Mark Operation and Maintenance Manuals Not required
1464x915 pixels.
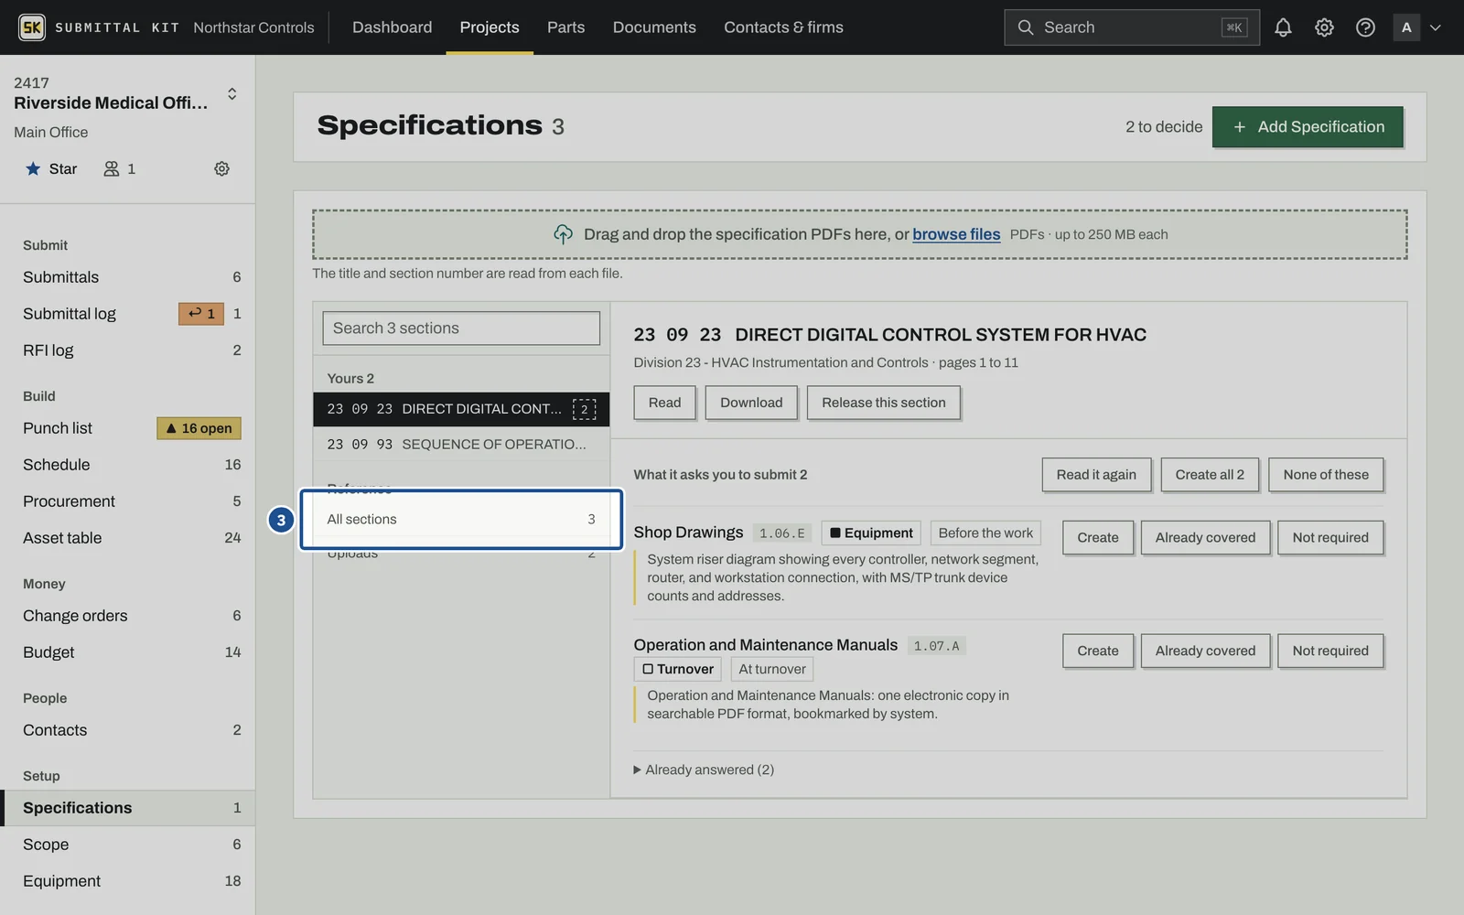1330,651
